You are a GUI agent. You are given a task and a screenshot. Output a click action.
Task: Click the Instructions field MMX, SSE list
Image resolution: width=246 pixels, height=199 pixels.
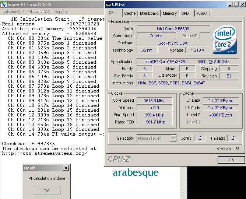point(188,83)
